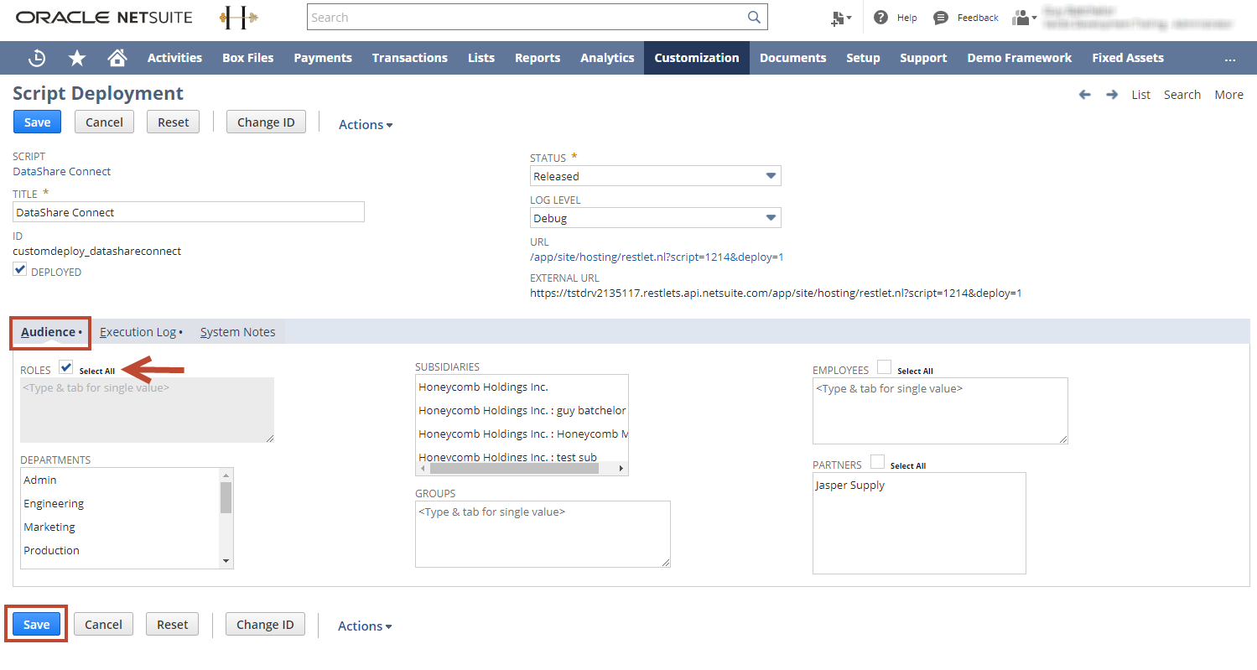Go to the Home dashboard icon
1257x670 pixels.
point(117,58)
